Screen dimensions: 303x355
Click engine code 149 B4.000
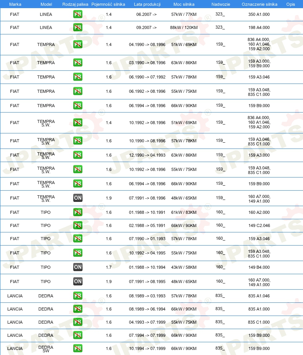click(x=259, y=267)
